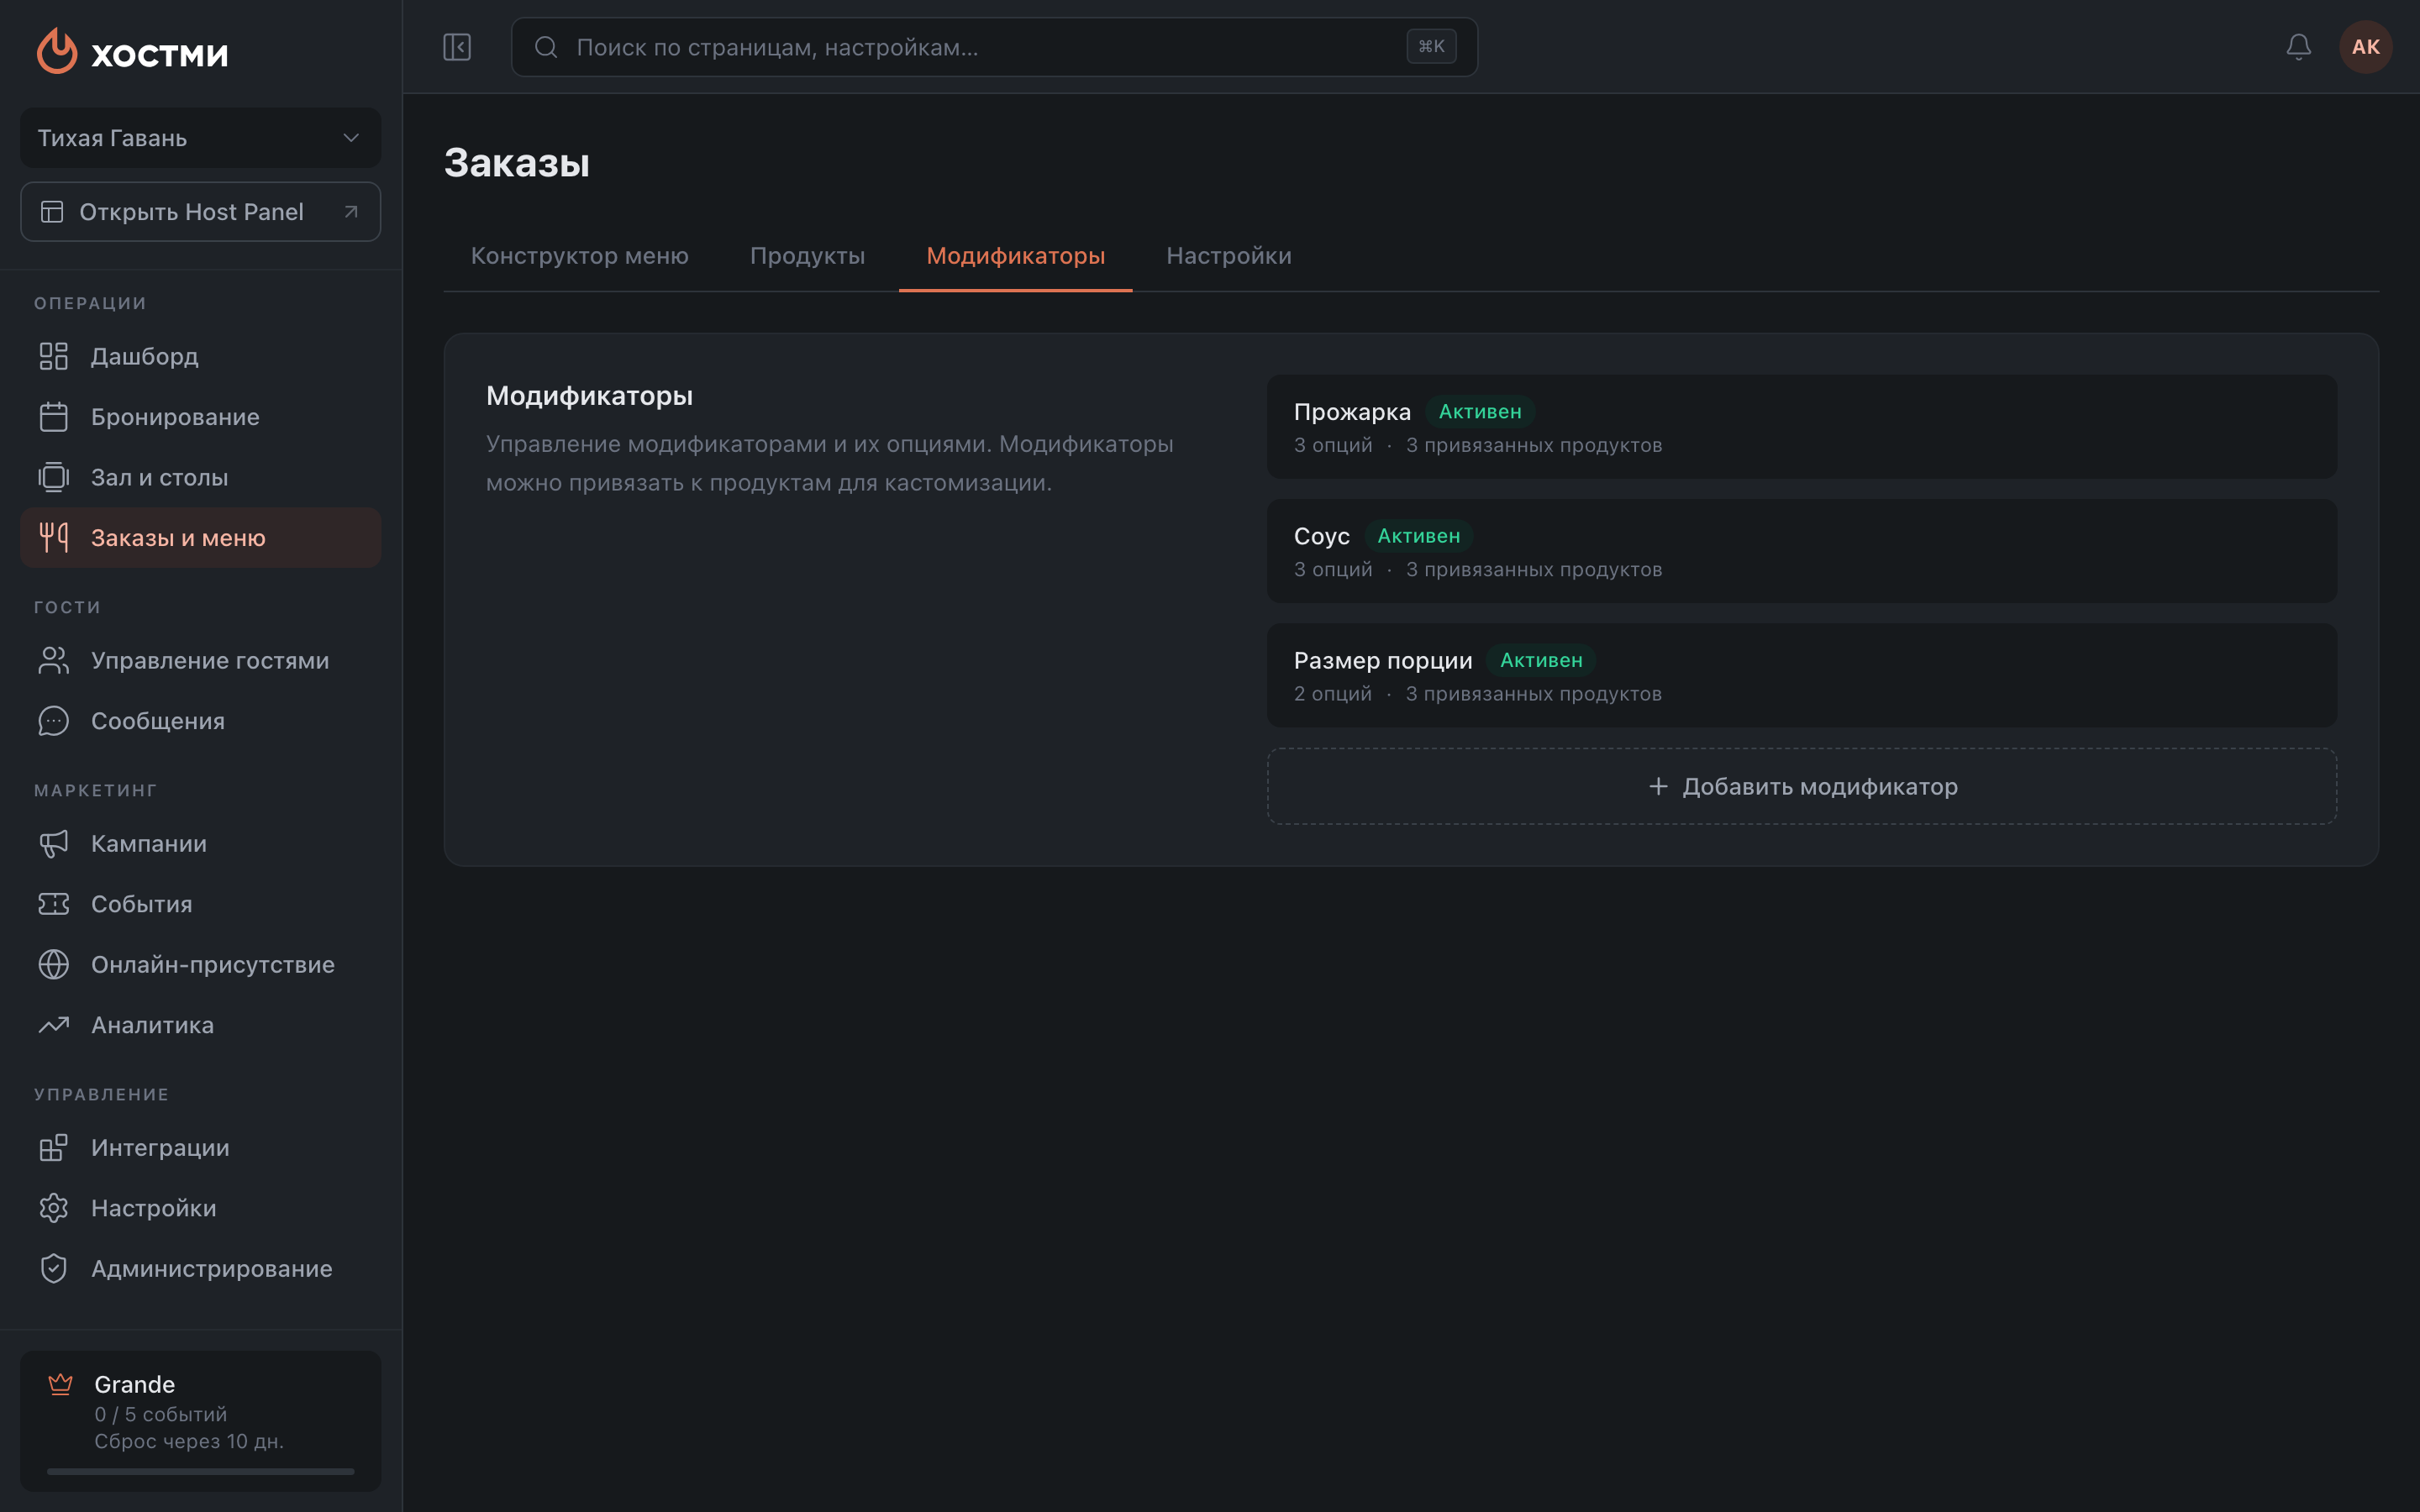Expand the Тихая Гавань venue dropdown
Screen dimensions: 2420x1512
tap(200, 138)
